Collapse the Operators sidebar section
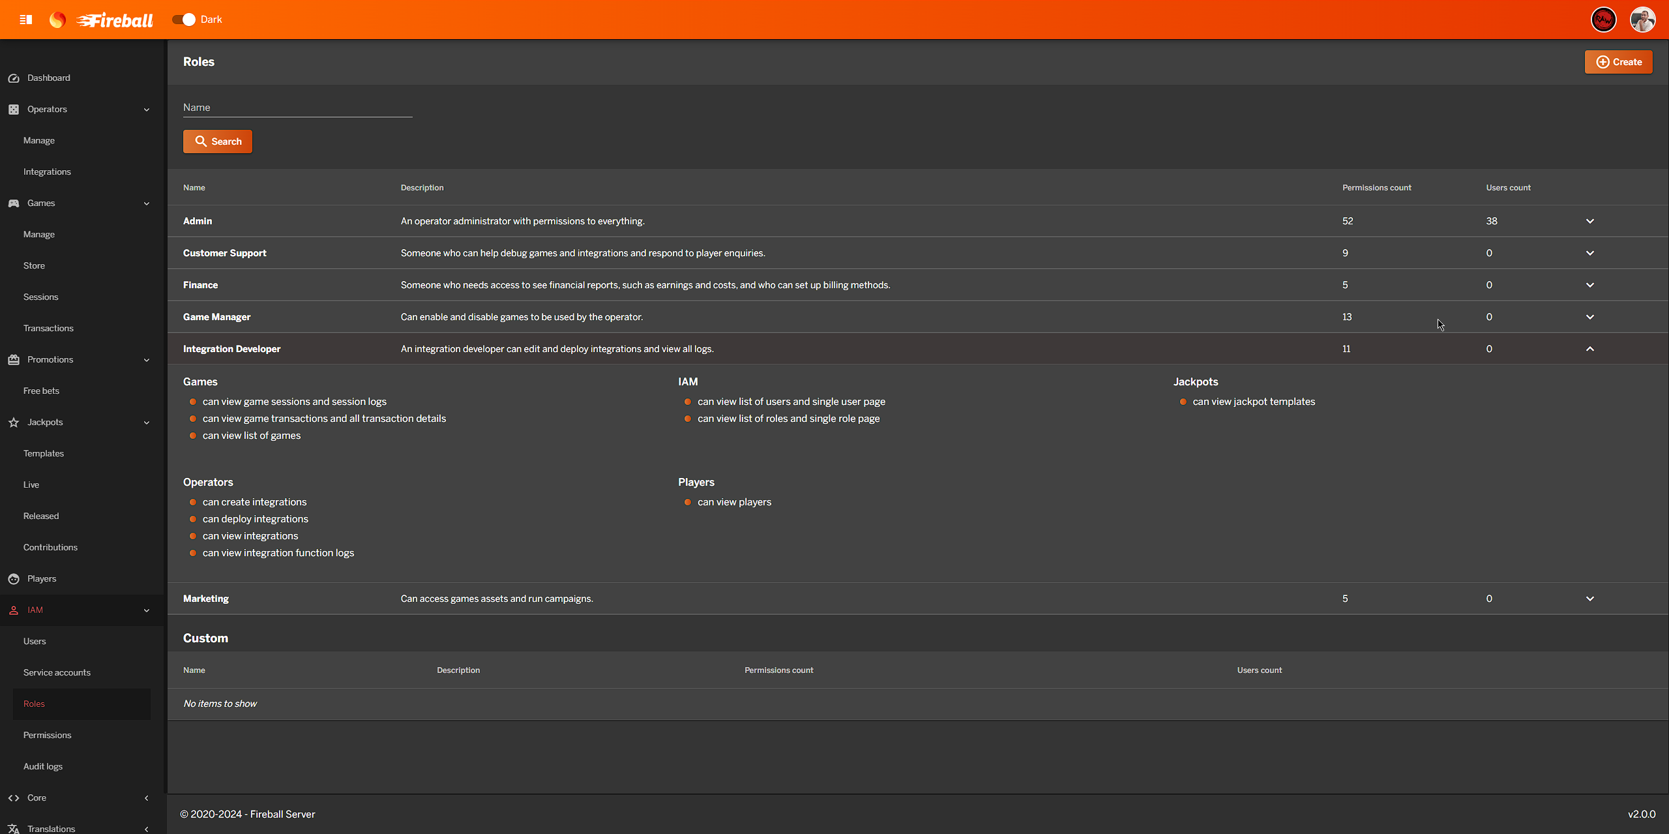 (x=147, y=110)
